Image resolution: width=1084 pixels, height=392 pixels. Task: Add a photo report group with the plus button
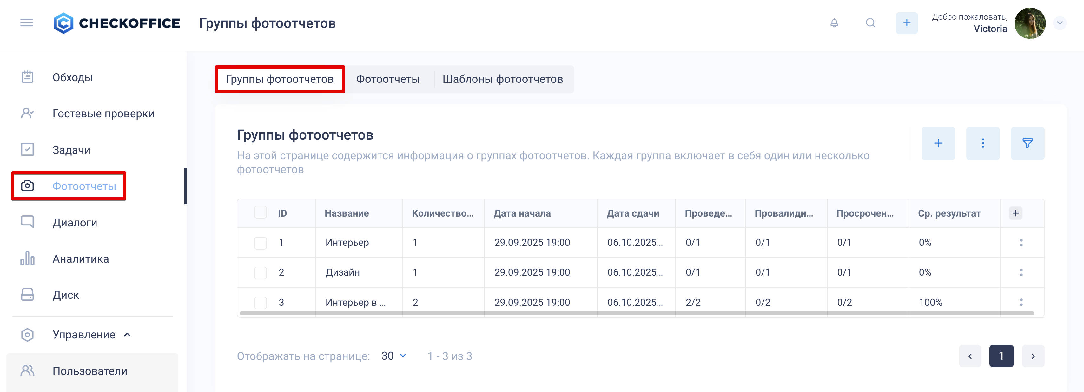click(938, 143)
